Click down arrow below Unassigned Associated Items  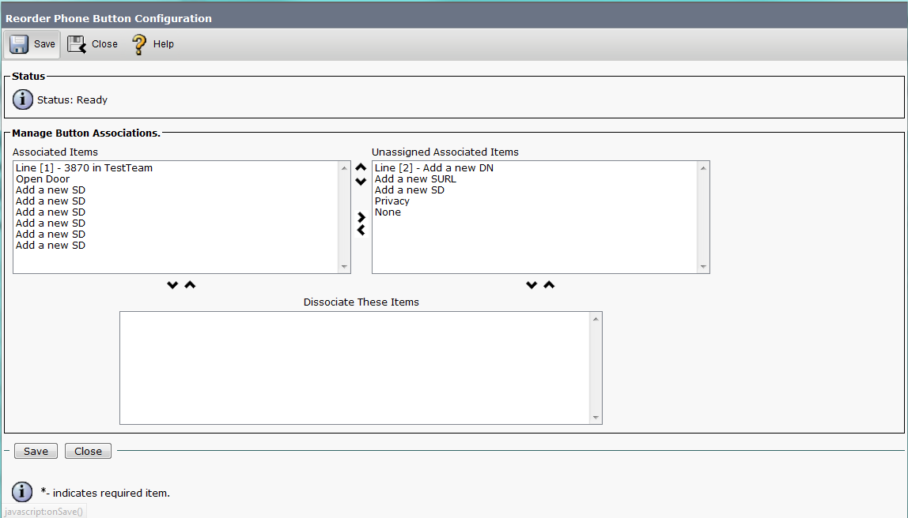[532, 285]
